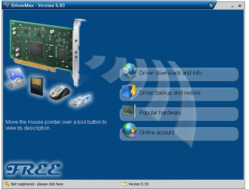Click Version 5.93 text in status bar
This screenshot has height=189, width=249.
click(x=138, y=184)
